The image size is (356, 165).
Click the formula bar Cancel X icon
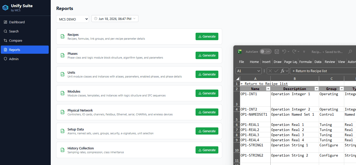point(270,71)
